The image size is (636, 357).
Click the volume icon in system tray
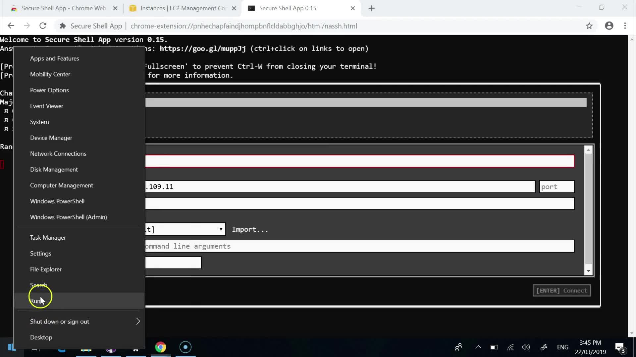526,347
